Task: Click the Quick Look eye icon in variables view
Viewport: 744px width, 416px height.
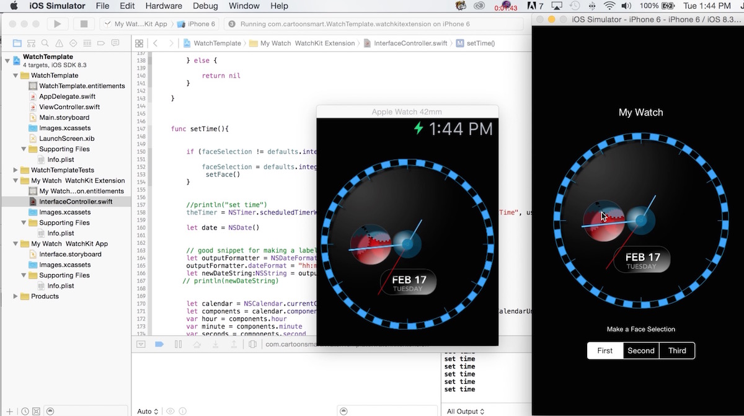Action: [x=170, y=411]
